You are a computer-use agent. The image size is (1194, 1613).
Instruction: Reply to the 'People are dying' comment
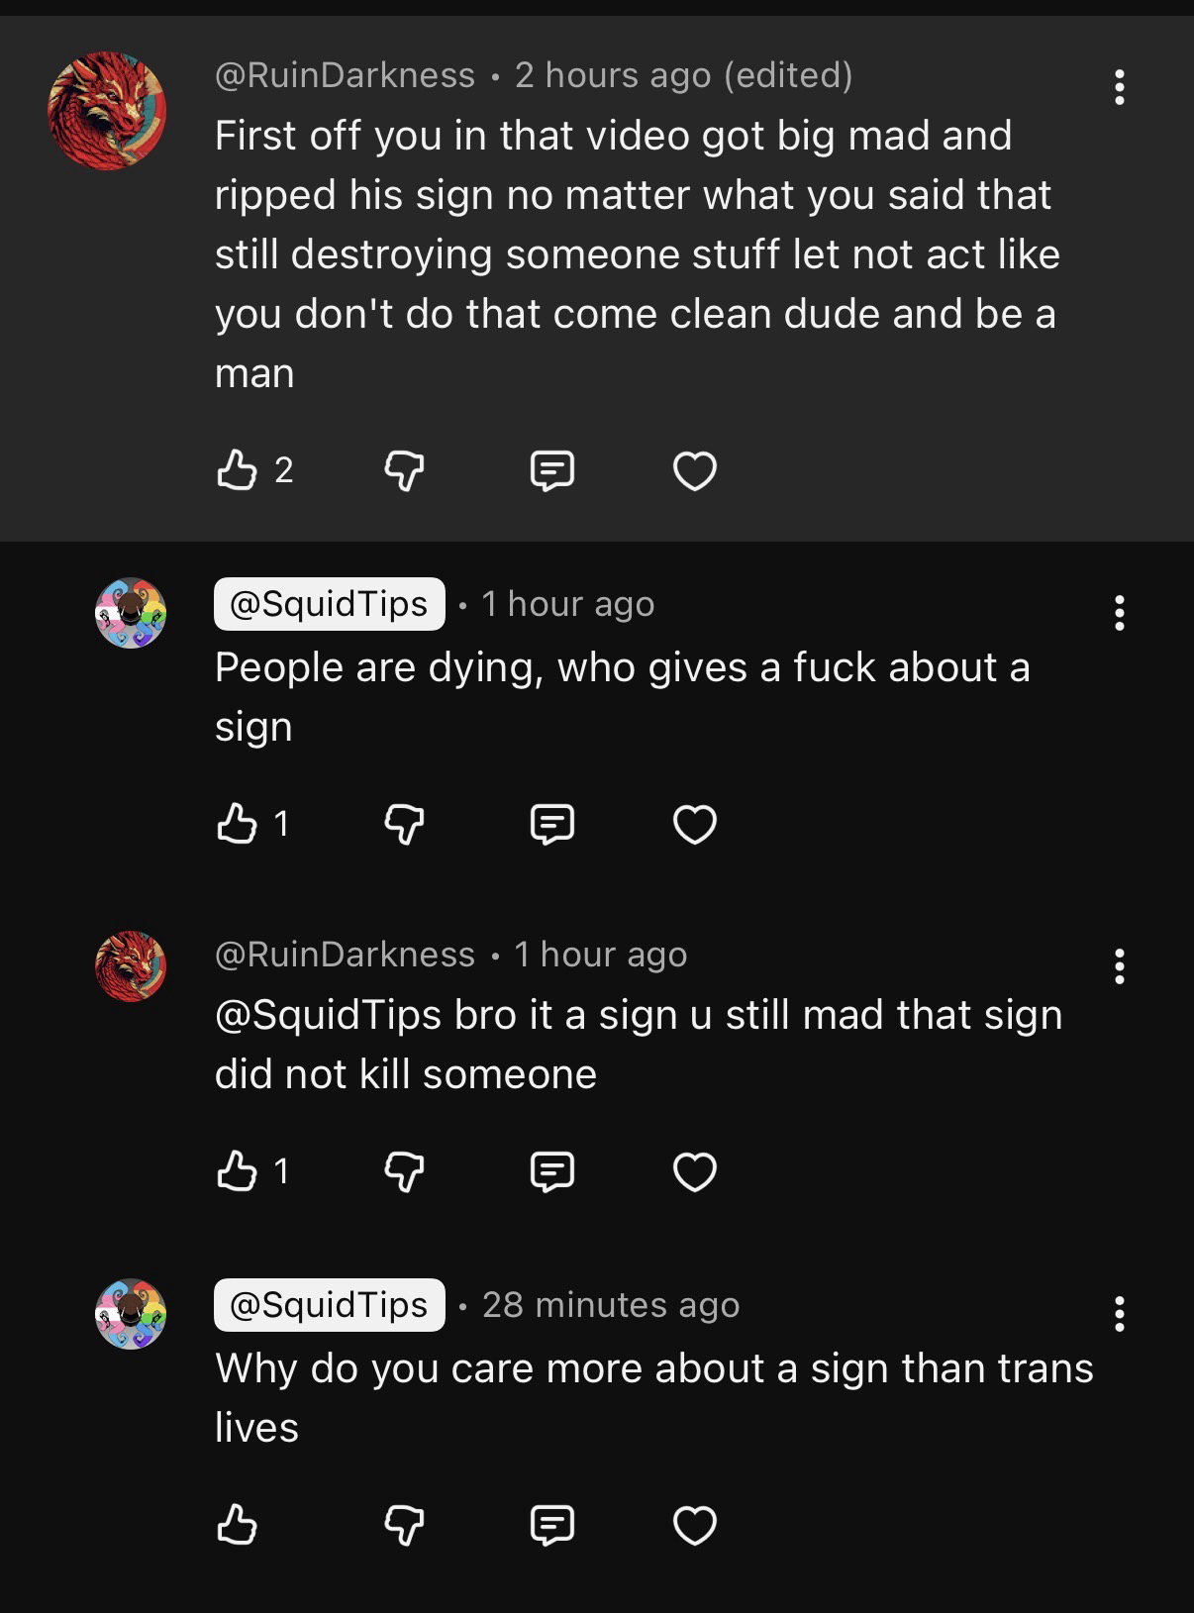551,824
